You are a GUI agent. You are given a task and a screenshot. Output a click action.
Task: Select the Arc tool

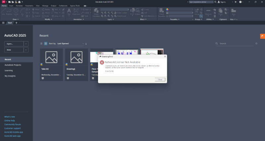[x=22, y=12]
